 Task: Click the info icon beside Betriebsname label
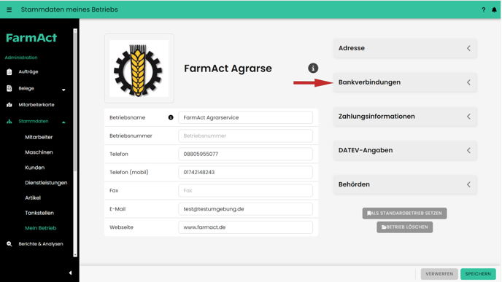171,117
